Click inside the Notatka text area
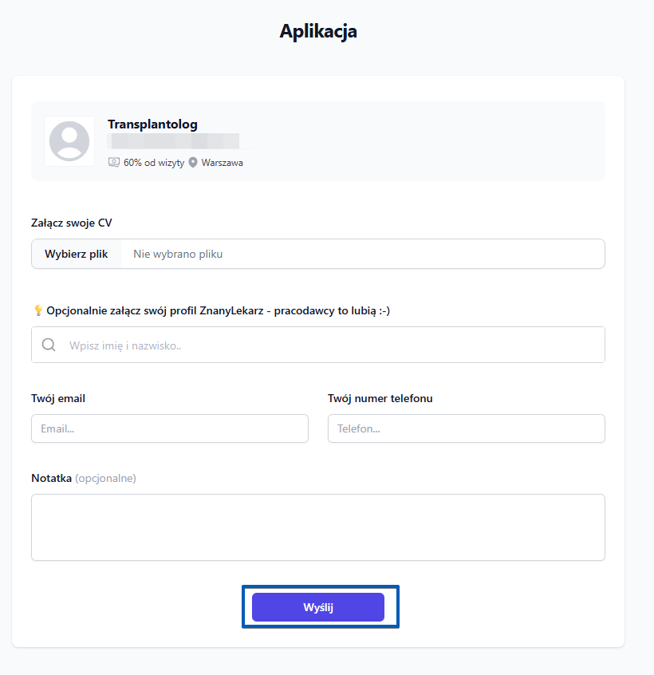Viewport: 654px width, 675px height. point(317,527)
